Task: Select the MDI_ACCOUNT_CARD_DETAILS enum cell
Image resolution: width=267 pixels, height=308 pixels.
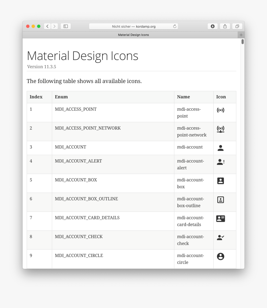Action: [x=113, y=221]
